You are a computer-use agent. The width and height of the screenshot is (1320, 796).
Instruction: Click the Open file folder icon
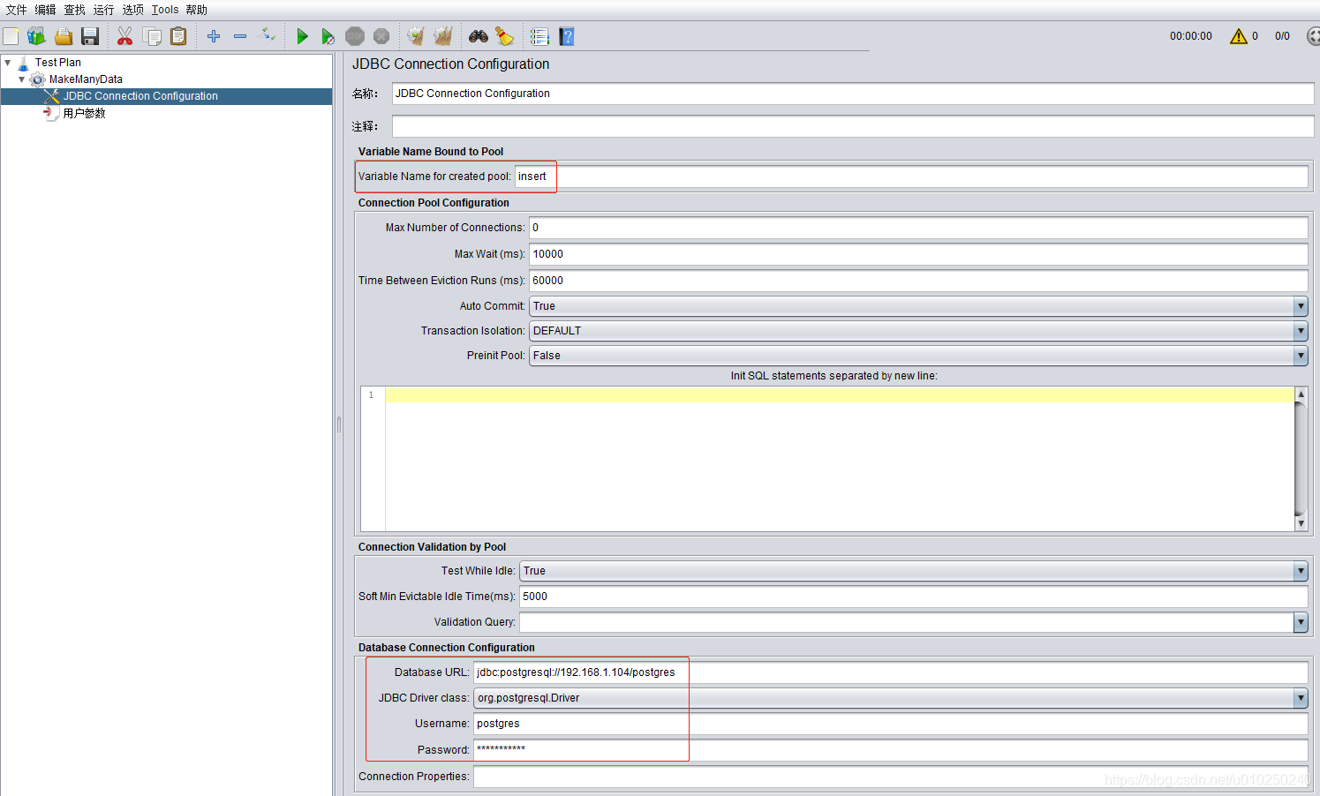[x=64, y=36]
